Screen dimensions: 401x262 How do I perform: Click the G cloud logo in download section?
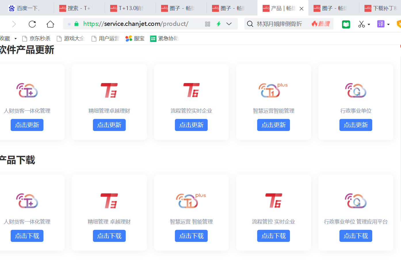pyautogui.click(x=356, y=201)
